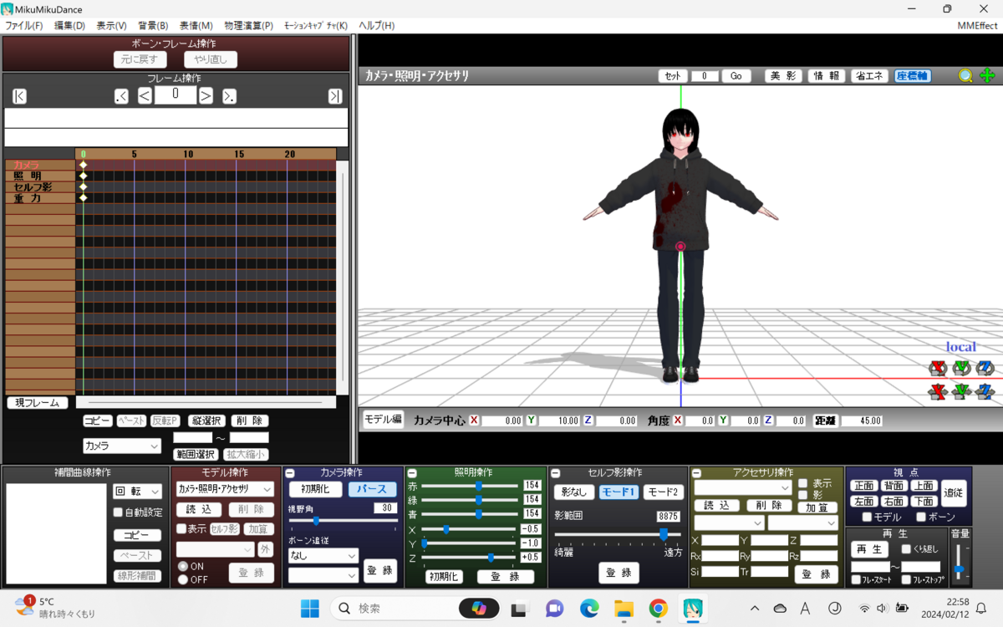Click the 視野角 slider

tap(343, 521)
